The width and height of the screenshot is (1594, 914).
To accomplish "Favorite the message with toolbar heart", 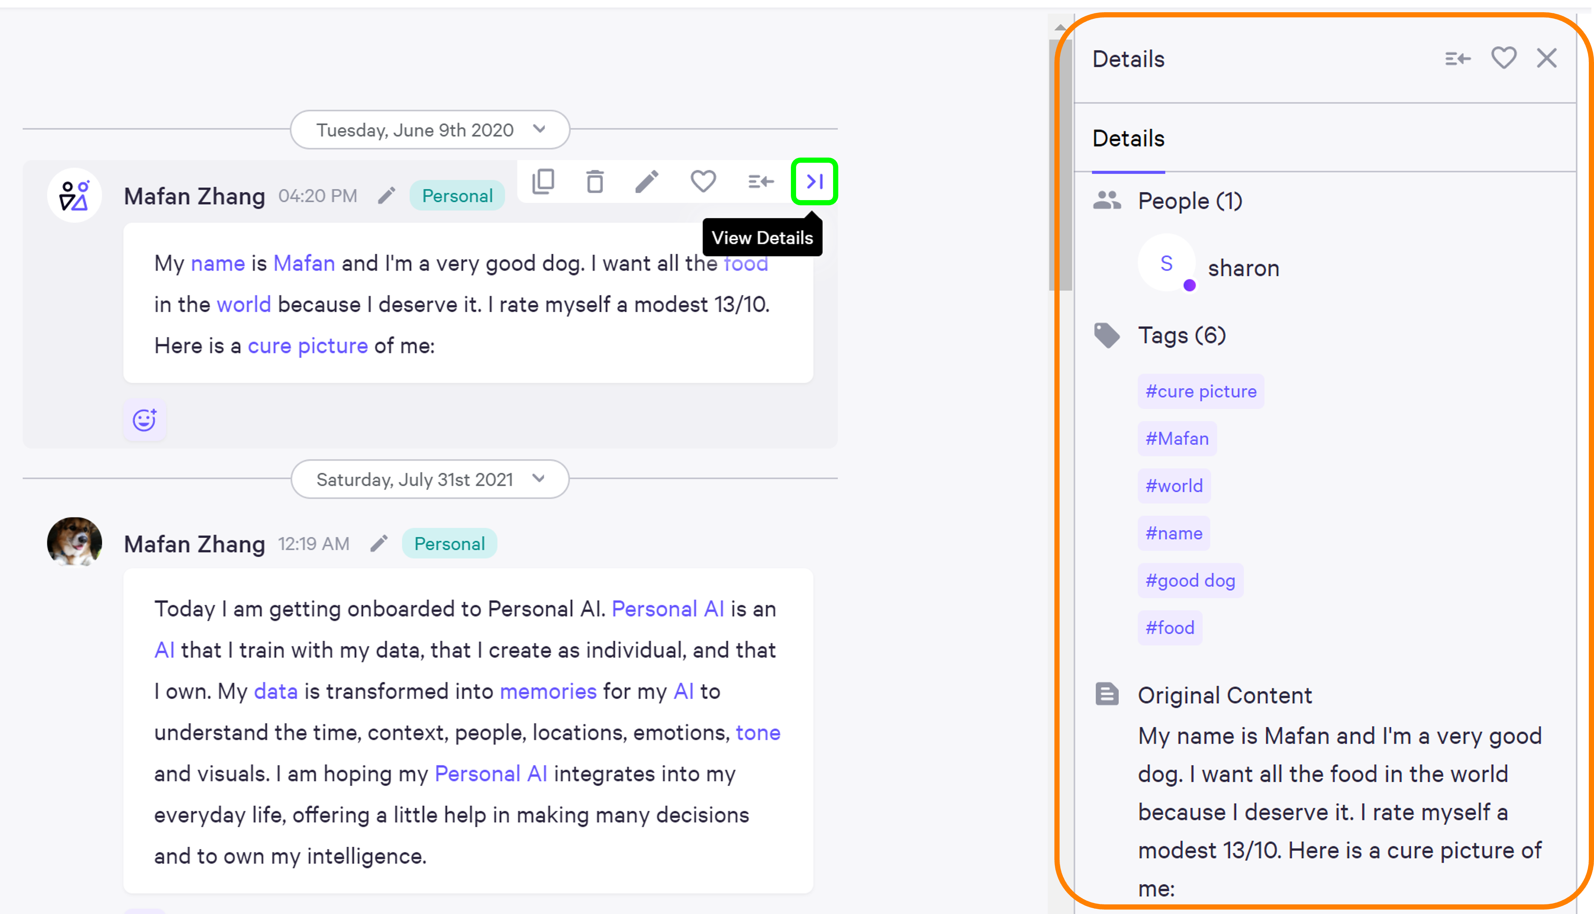I will (703, 181).
